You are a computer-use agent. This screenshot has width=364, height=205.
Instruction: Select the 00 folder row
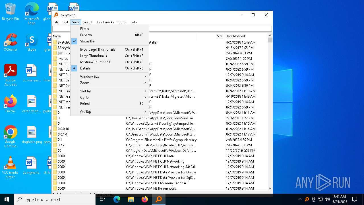point(160,151)
